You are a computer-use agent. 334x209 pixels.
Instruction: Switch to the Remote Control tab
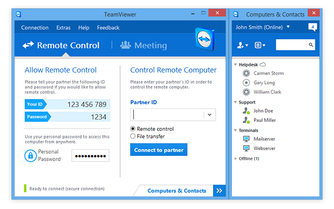point(61,45)
